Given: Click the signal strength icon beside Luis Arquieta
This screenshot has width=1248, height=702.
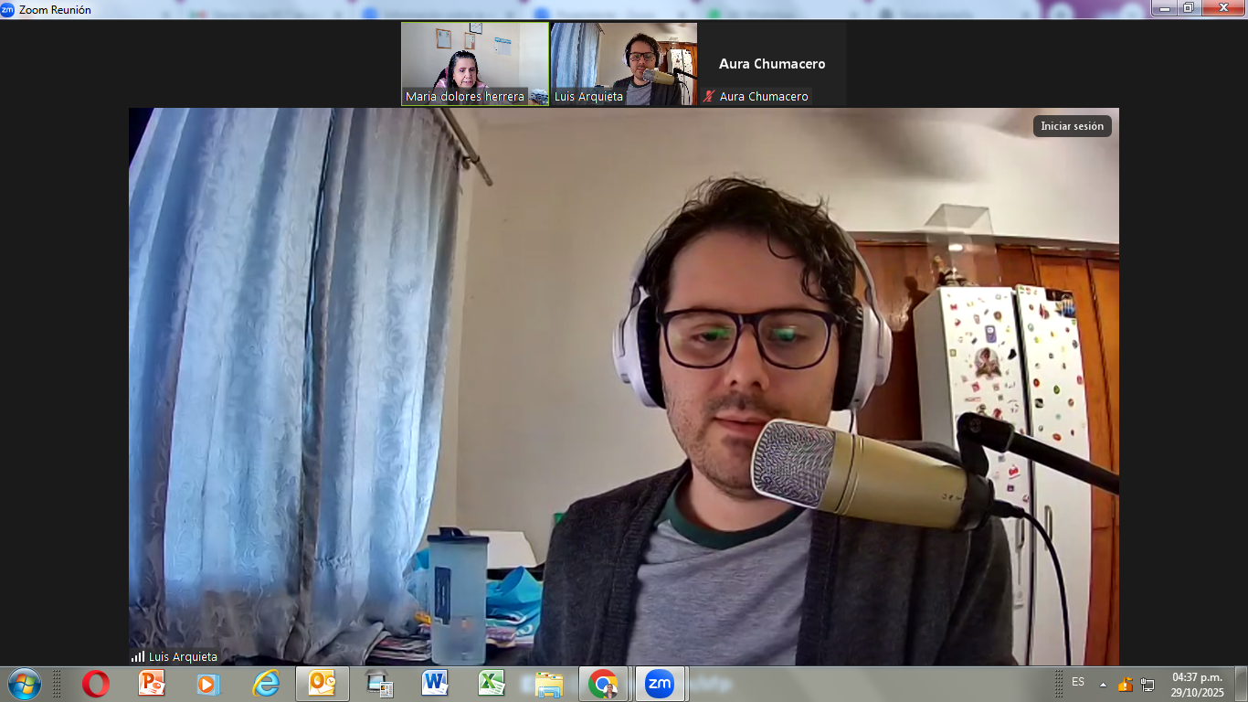Looking at the screenshot, I should pos(138,656).
